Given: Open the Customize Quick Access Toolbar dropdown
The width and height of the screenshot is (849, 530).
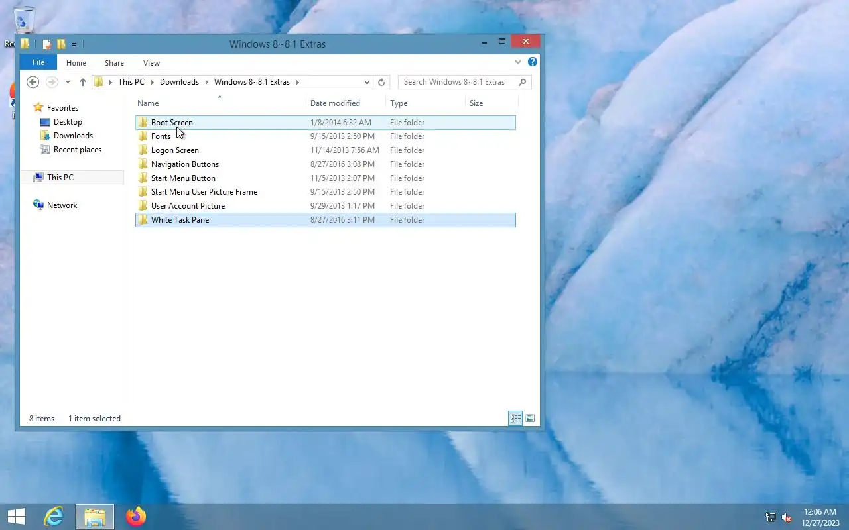Looking at the screenshot, I should (74, 45).
